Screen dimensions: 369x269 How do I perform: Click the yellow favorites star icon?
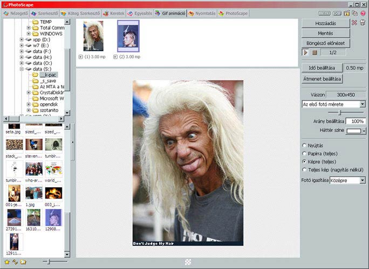[x=7, y=262]
